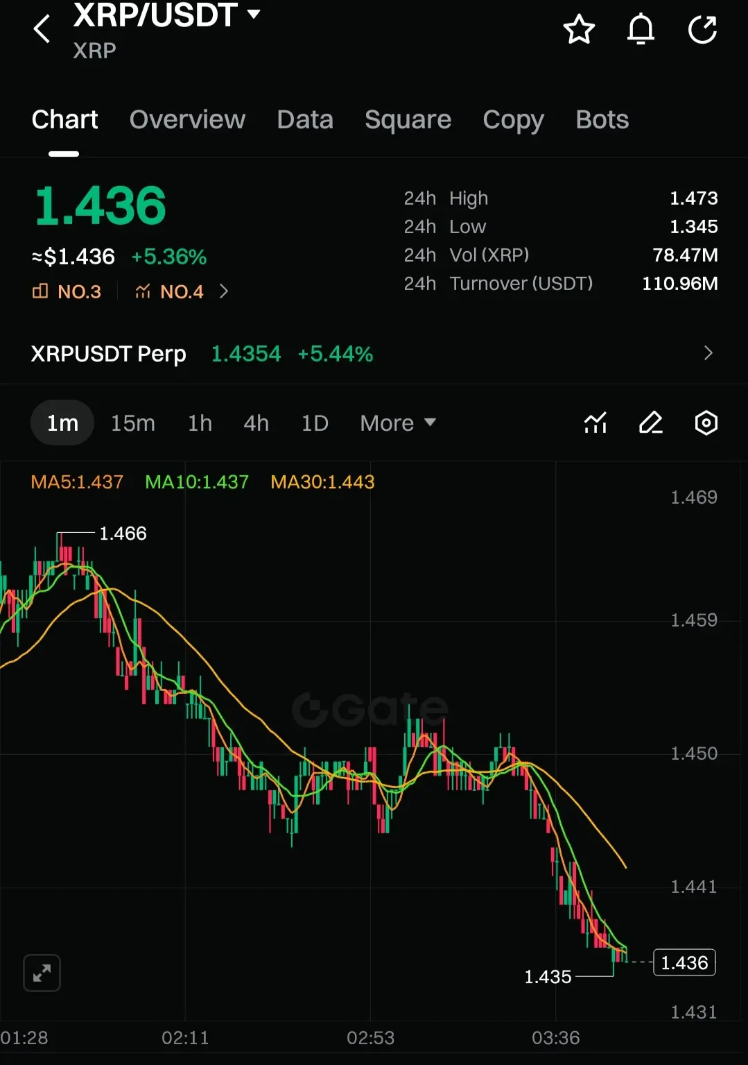Tap the Perp change +5.44%
The width and height of the screenshot is (748, 1065).
(x=336, y=354)
